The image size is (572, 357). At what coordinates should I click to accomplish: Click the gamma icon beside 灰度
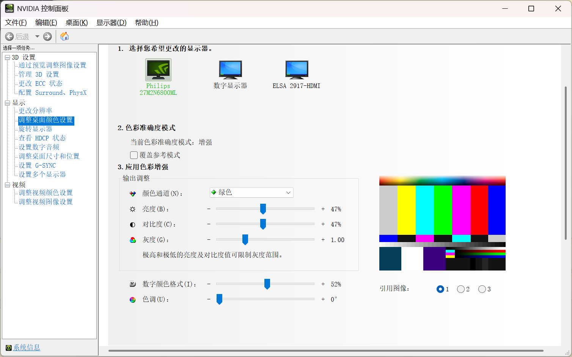pyautogui.click(x=132, y=239)
